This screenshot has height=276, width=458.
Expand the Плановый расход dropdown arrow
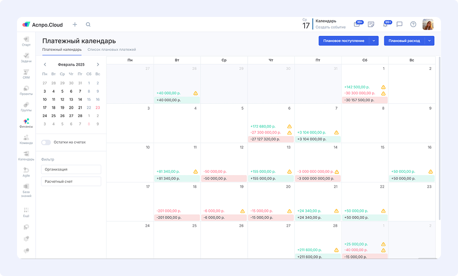(x=430, y=41)
